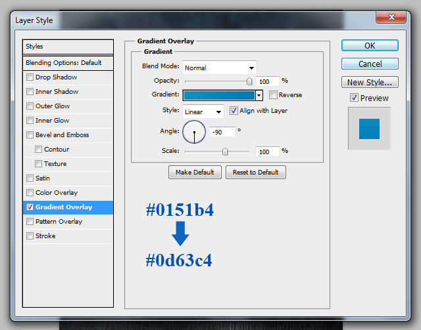
Task: Select the Drop Shadow label
Action: tap(56, 77)
